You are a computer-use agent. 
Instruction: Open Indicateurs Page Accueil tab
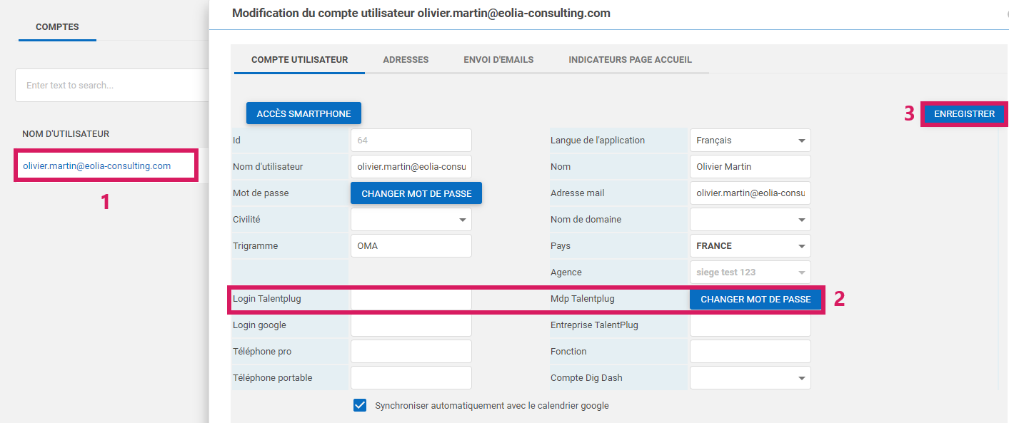coord(630,60)
